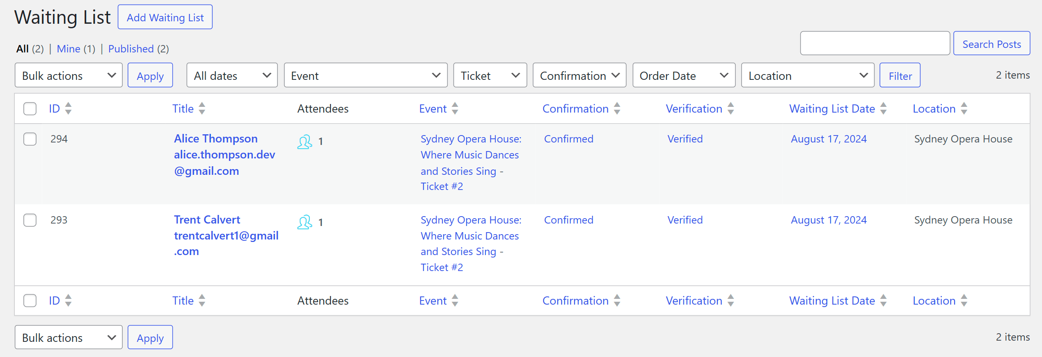The image size is (1042, 357).
Task: Open the Order Date filter dropdown
Action: pyautogui.click(x=683, y=75)
